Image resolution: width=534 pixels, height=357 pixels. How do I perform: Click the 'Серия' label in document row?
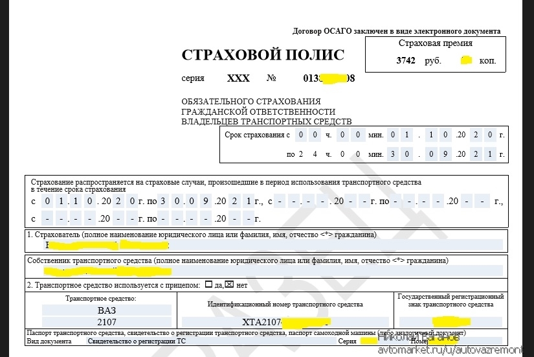(x=347, y=341)
